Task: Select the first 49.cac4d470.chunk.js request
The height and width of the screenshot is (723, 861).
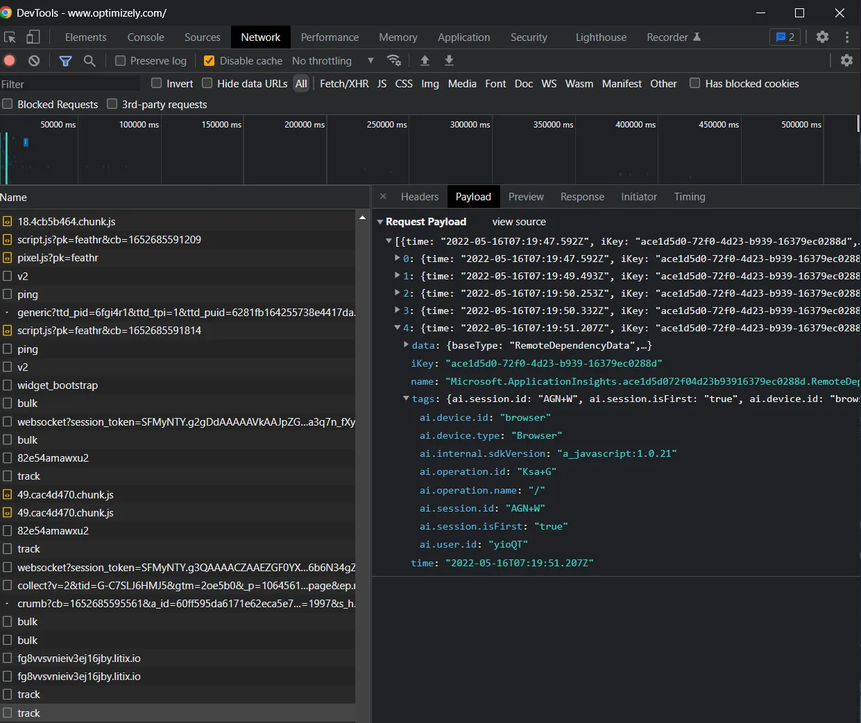Action: pyautogui.click(x=178, y=495)
